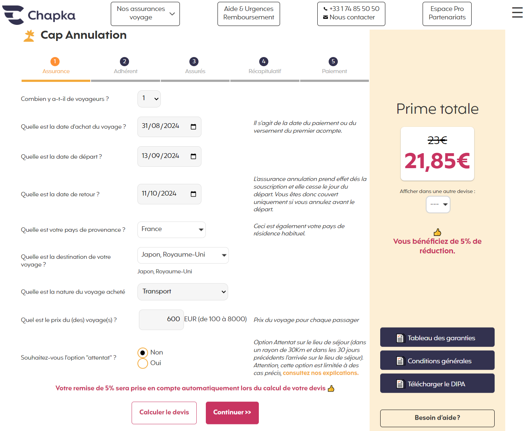Click Calculer le devis button
This screenshot has width=529, height=431.
164,413
